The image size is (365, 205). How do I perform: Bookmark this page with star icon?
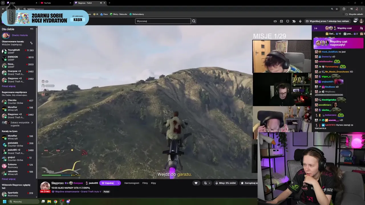pos(337,9)
